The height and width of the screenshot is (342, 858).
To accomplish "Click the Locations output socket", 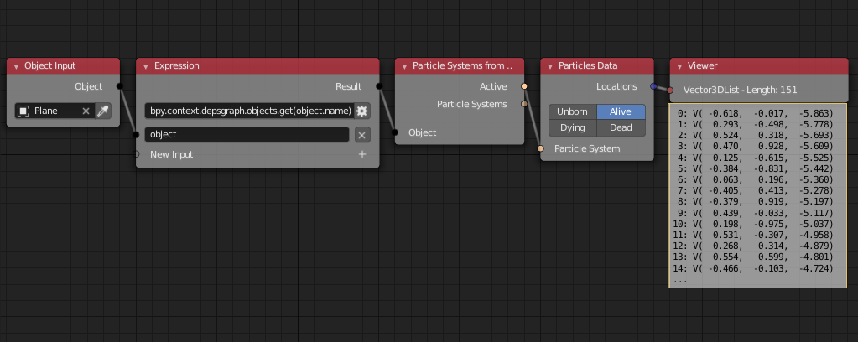I will pyautogui.click(x=653, y=85).
